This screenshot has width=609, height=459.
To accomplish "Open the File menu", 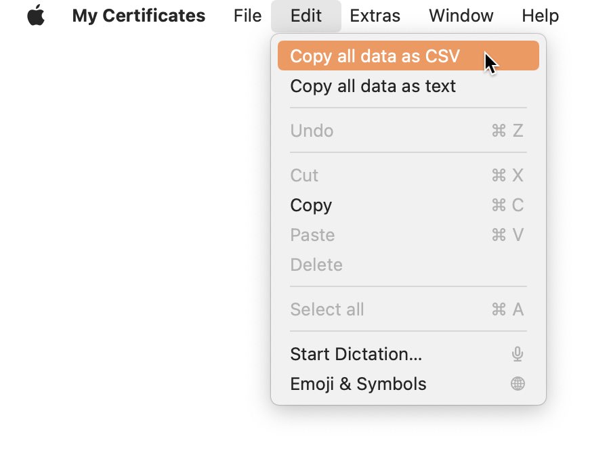I will point(247,16).
